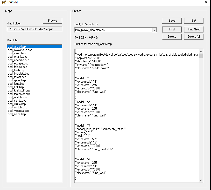The image size is (211, 190).
Task: Click the Find button
Action: pos(172,29)
